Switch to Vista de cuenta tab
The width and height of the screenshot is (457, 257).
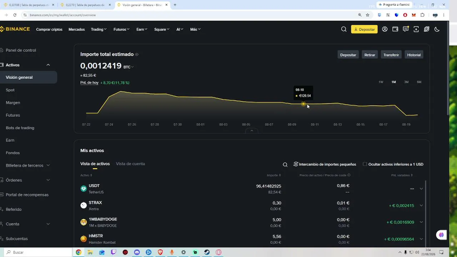click(130, 164)
